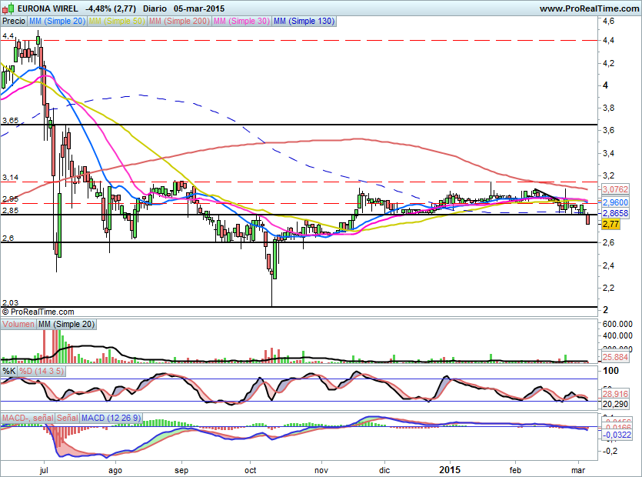Select the 'MACD-, señal' histogram label

coord(28,418)
